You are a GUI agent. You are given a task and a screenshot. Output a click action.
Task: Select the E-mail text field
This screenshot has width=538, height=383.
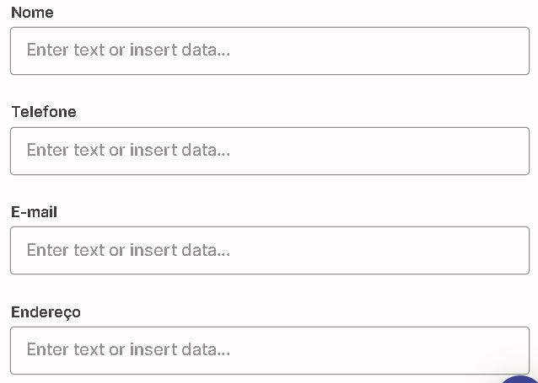270,251
